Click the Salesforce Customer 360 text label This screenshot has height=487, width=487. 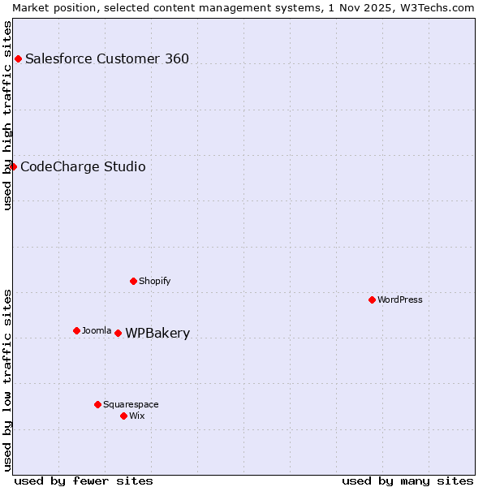[107, 58]
